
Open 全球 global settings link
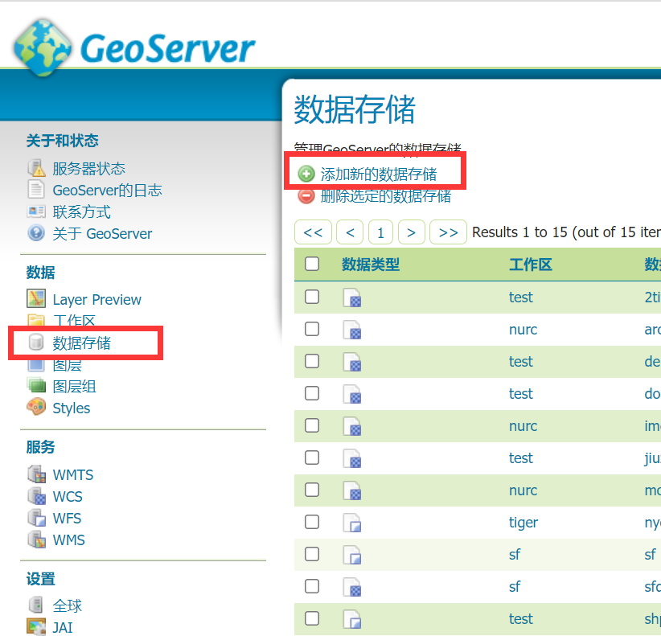(x=67, y=605)
